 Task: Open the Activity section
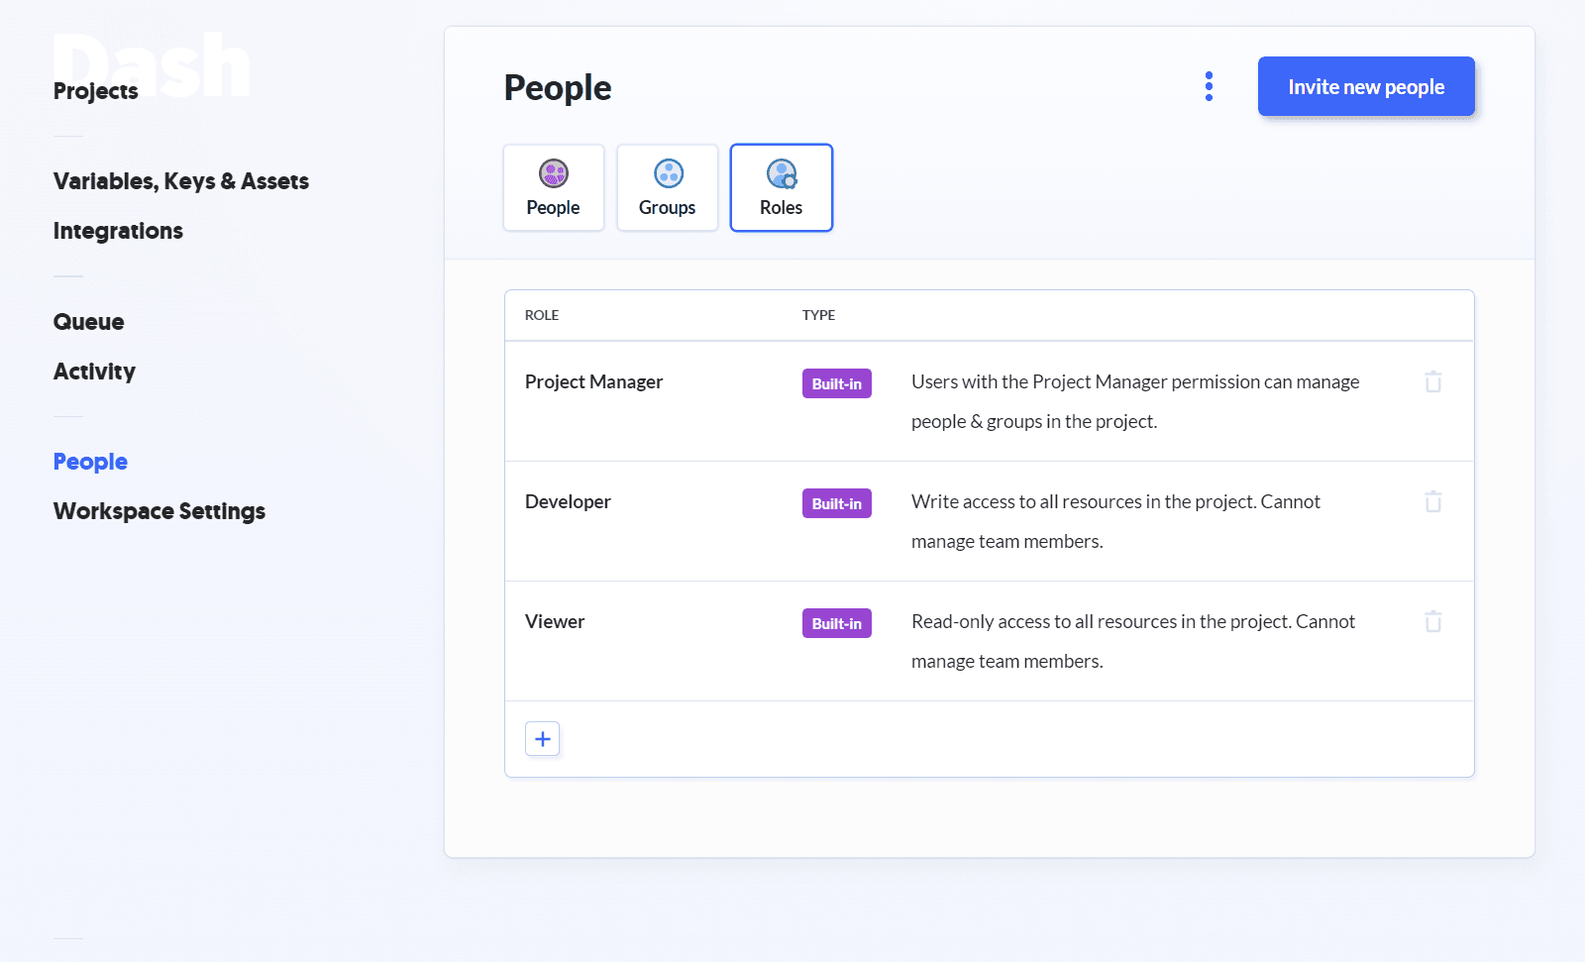(x=94, y=372)
